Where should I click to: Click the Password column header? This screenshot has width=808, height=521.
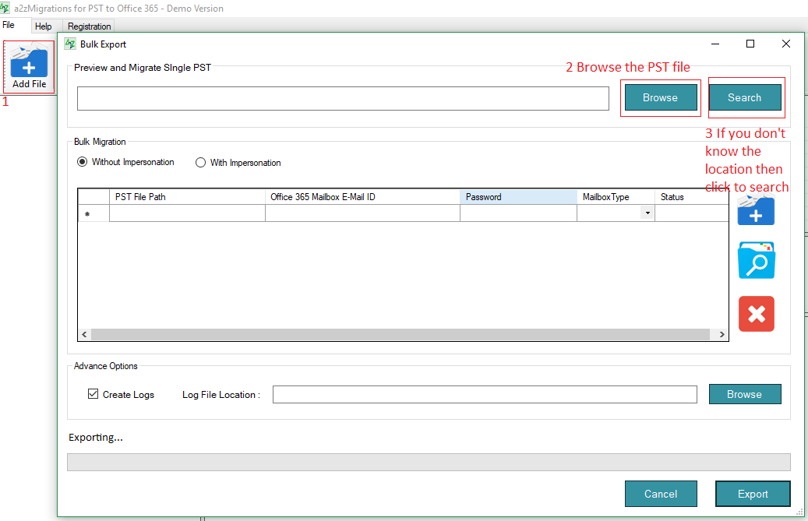[x=518, y=197]
